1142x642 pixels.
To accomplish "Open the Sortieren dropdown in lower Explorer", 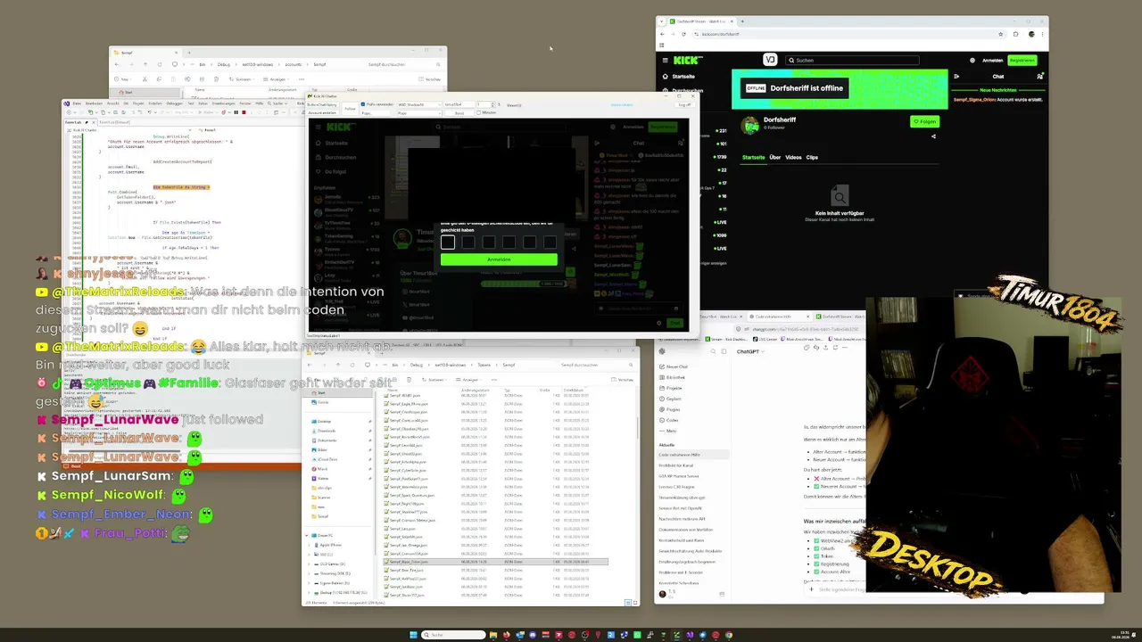I will click(434, 380).
